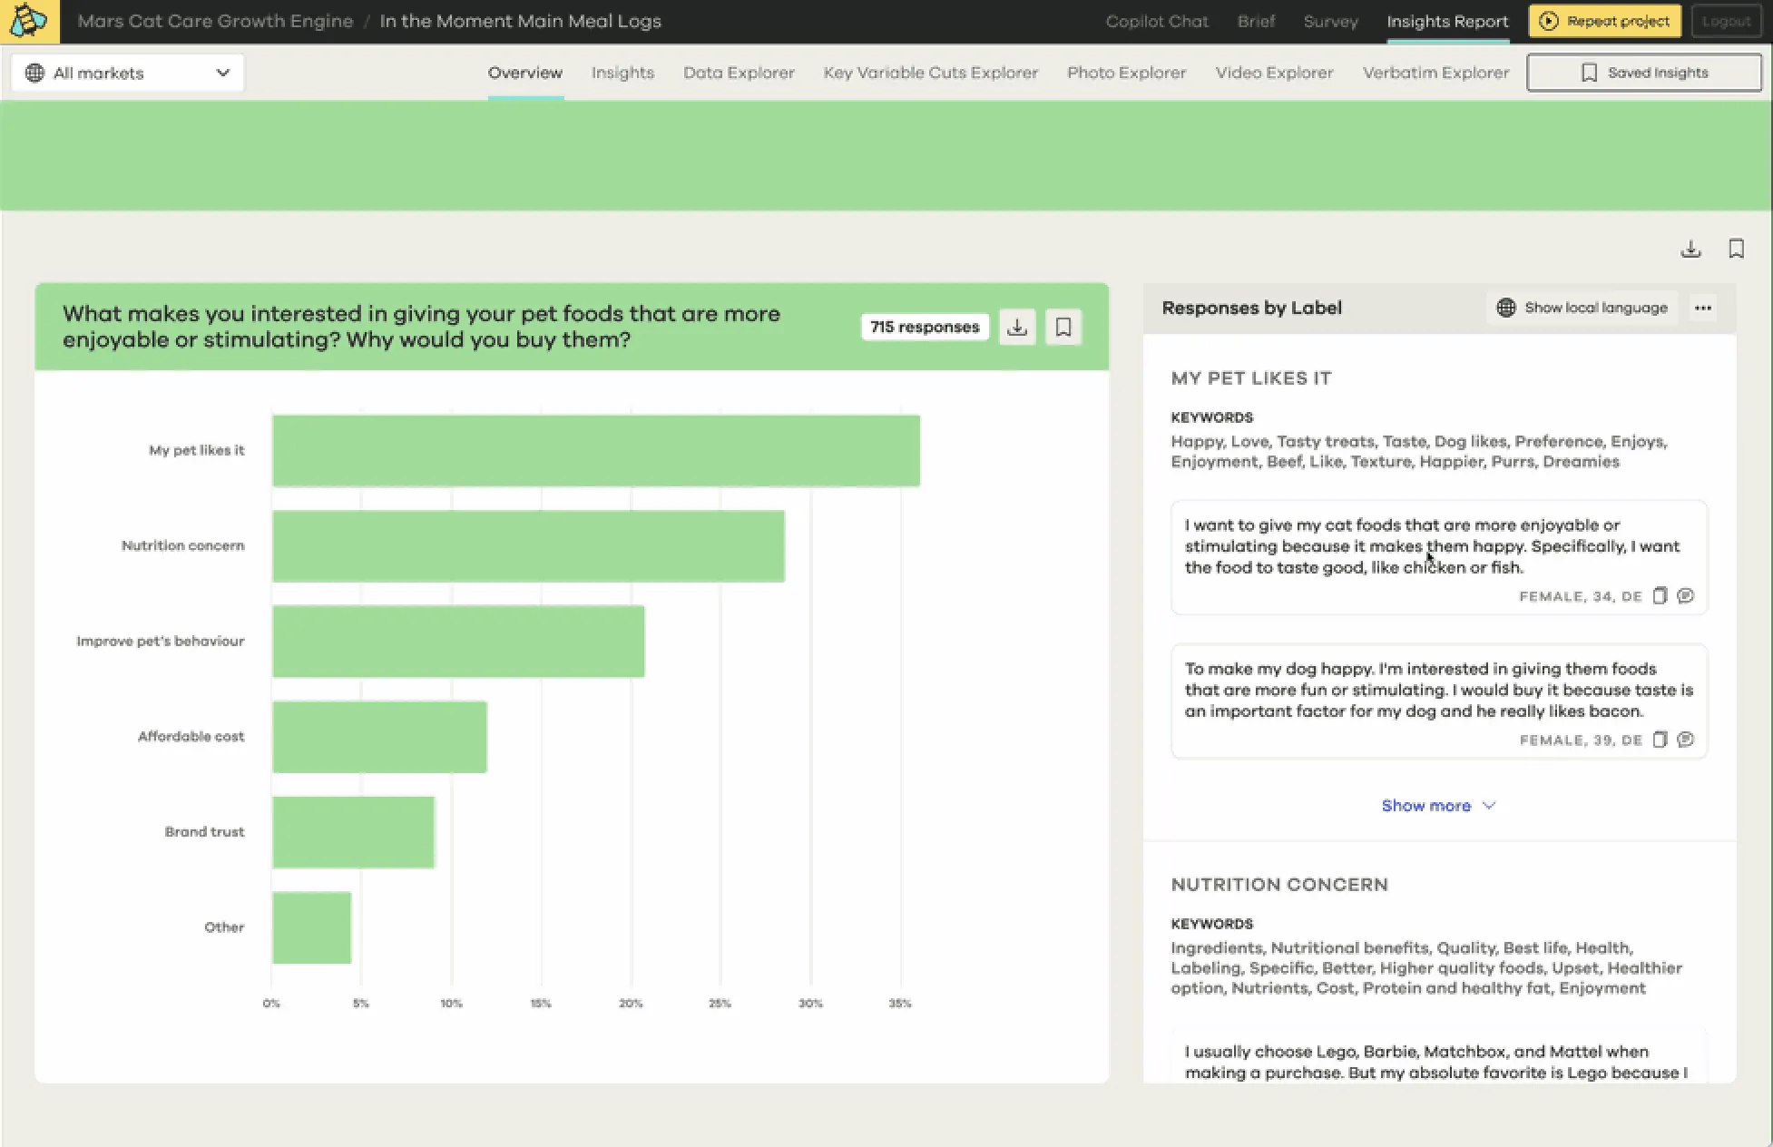Click the dog happy bacon response card
Viewport: 1773px width, 1147px height.
[x=1439, y=701]
